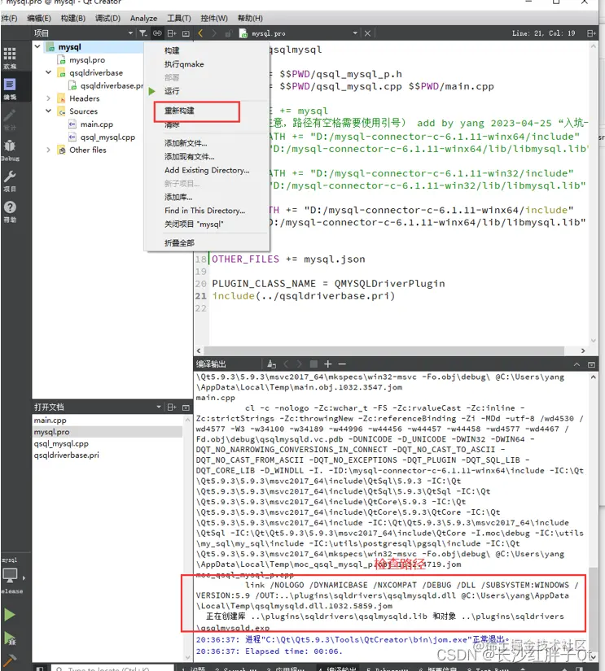
Task: Open the mysql kit selector monitor icon
Action: (x=11, y=575)
